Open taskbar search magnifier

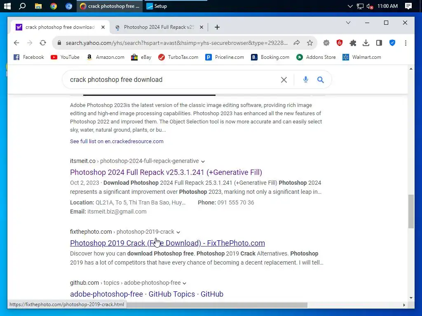22,6
